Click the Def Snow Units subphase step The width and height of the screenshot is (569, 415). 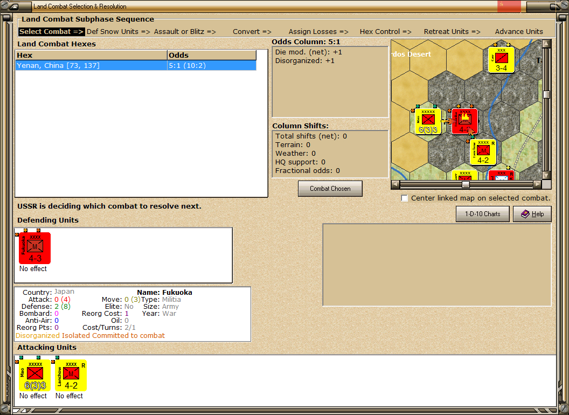click(119, 32)
